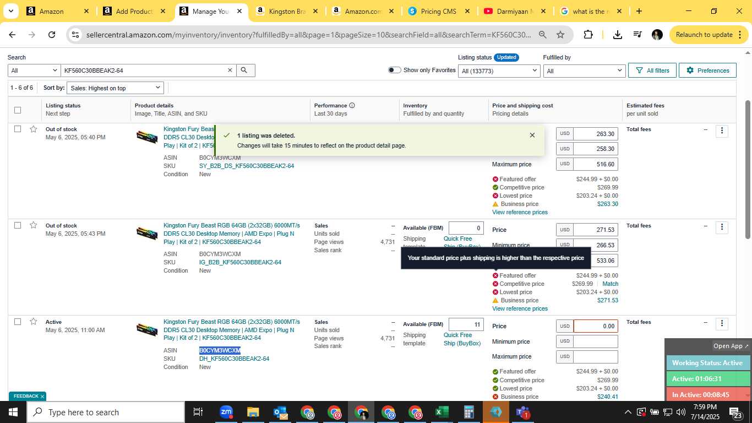752x423 pixels.
Task: Open taskbar clock showing 7:59 PM
Action: (x=705, y=412)
